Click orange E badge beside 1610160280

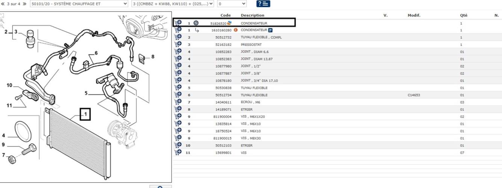tap(236, 30)
